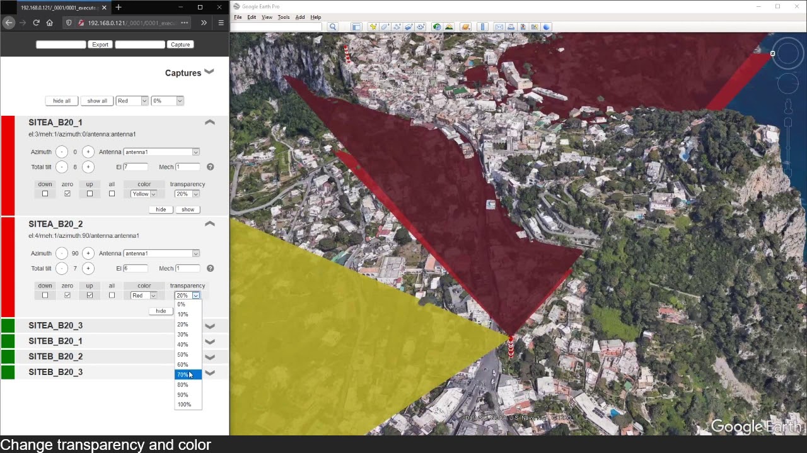Click the Record a Tour icon

click(420, 26)
